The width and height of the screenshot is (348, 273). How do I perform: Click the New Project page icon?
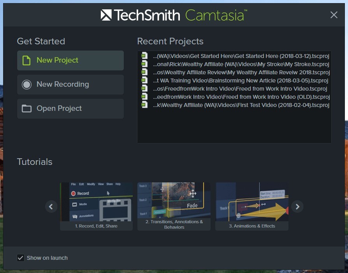26,60
